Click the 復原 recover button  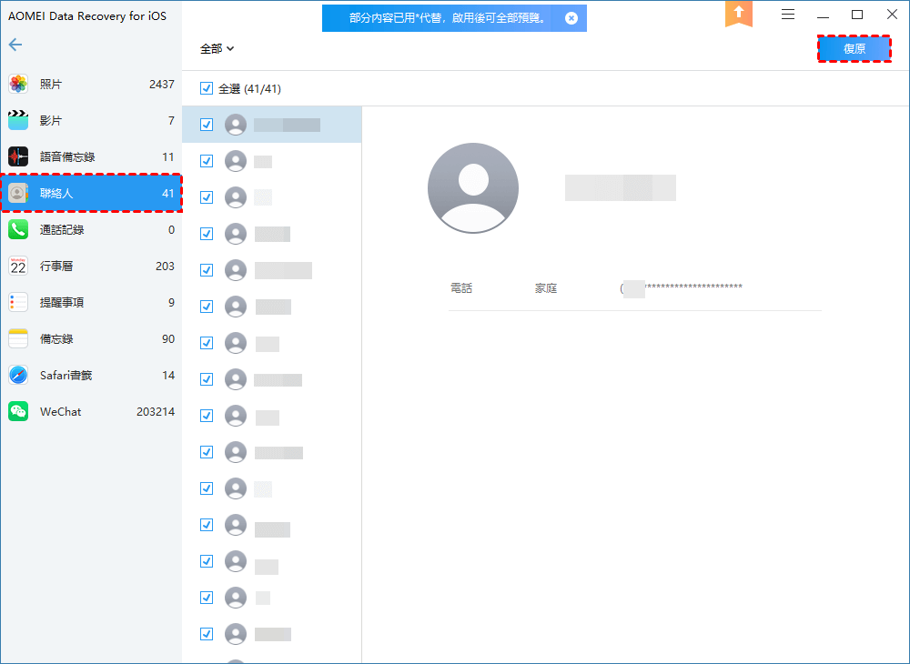pos(854,49)
